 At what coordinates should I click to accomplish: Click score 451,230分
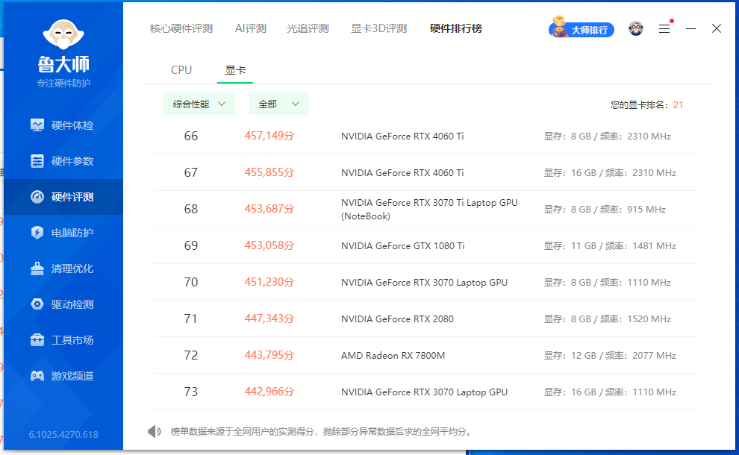coord(269,282)
